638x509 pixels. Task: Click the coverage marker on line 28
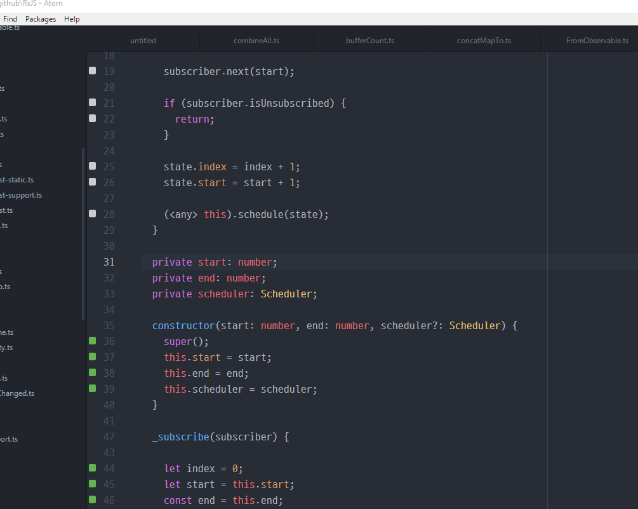[92, 214]
